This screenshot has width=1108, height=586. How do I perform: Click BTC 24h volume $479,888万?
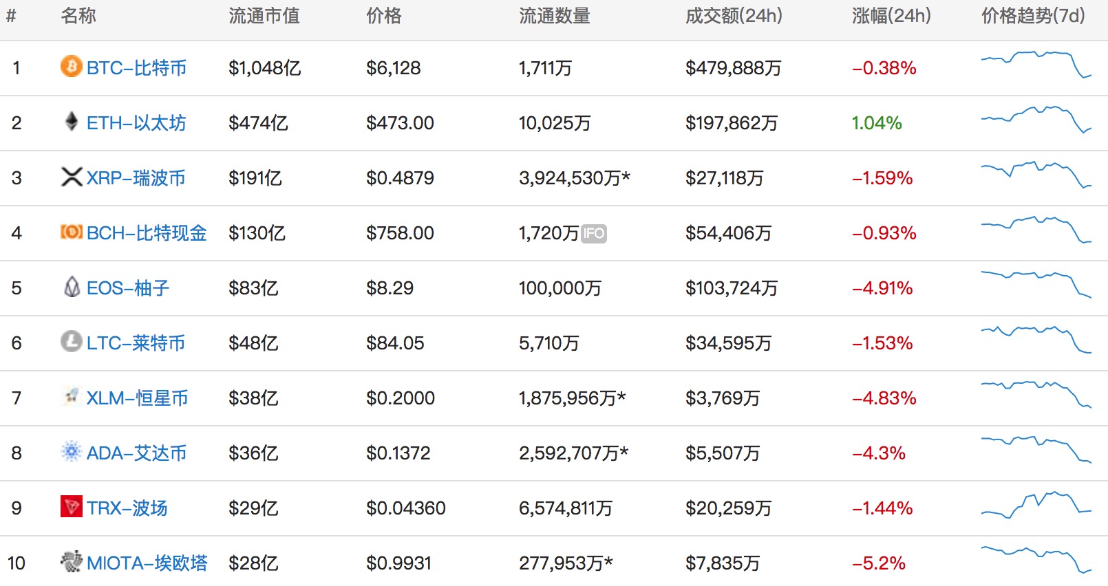tap(734, 68)
